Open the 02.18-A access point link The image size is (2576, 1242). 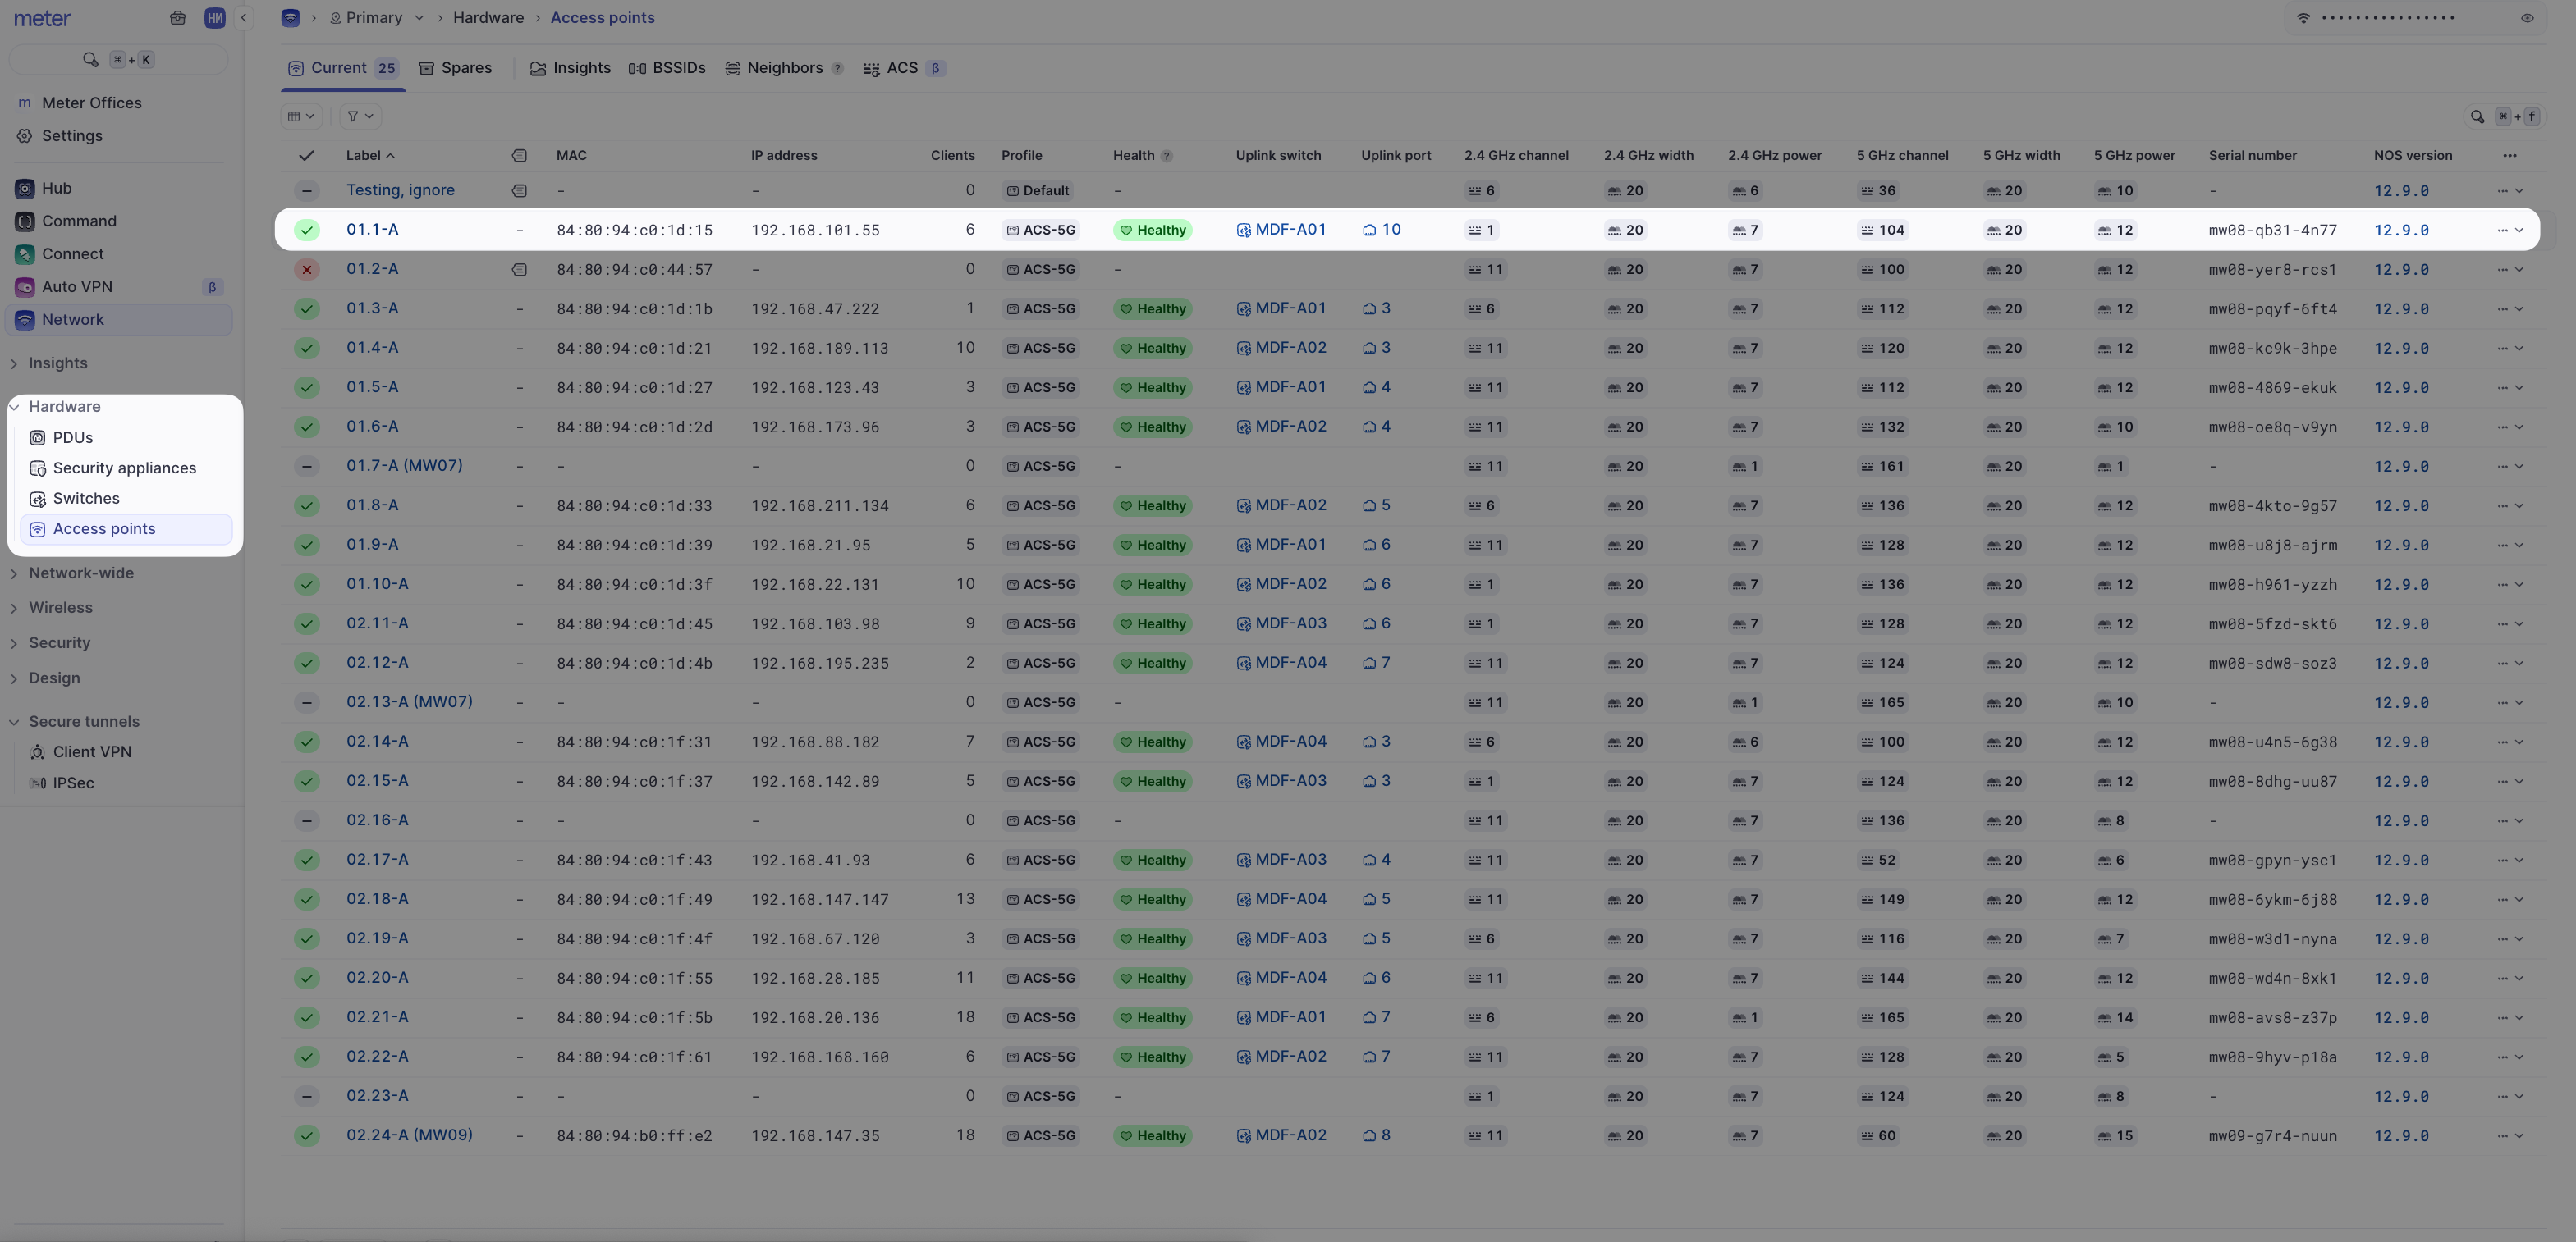[377, 898]
